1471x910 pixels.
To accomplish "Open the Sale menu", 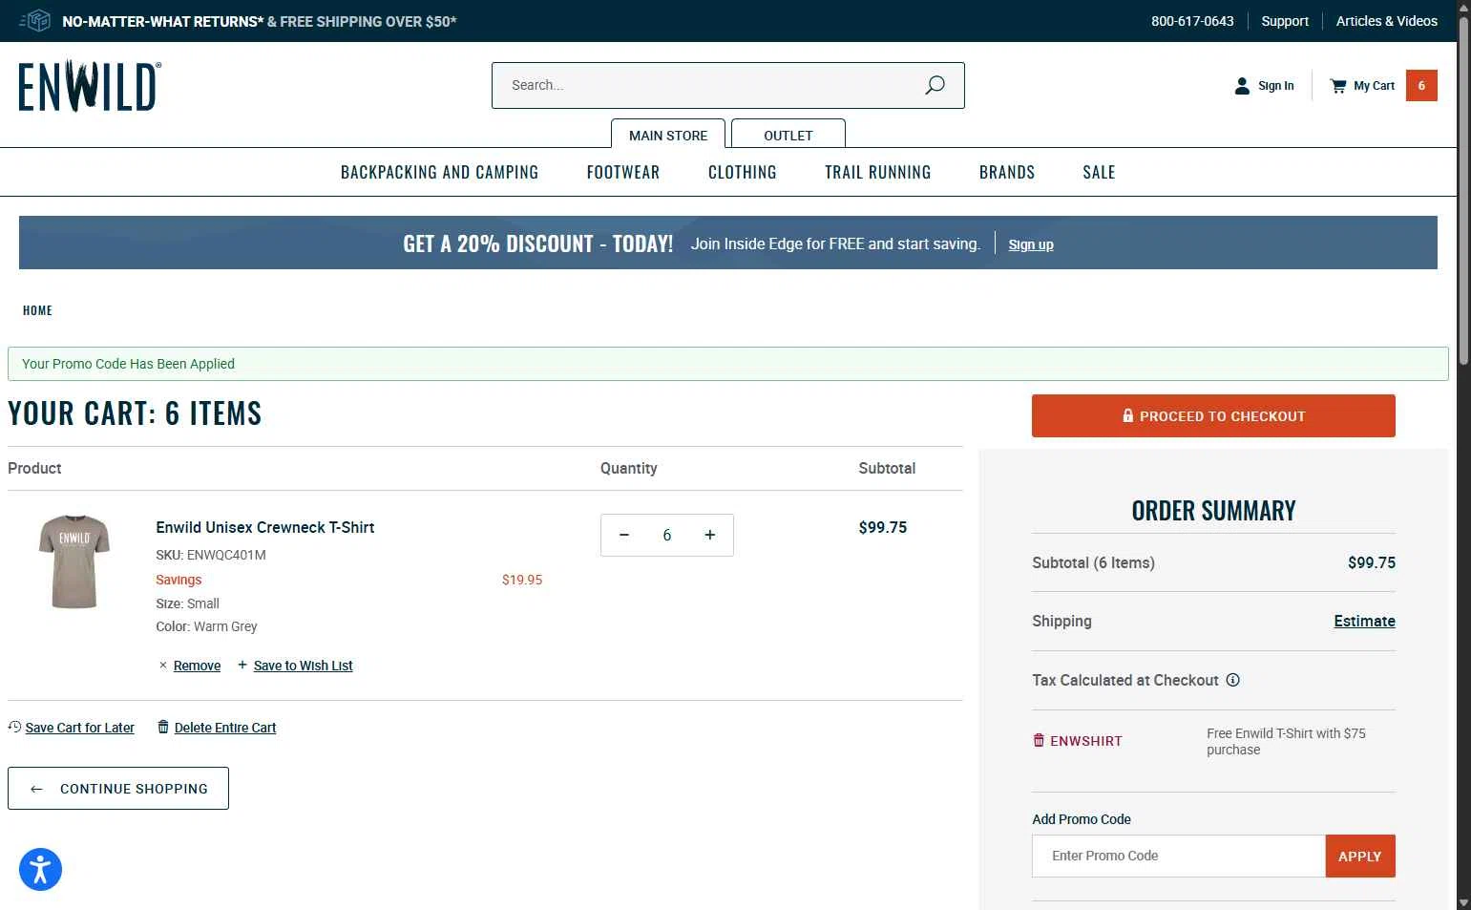I will coord(1099,172).
